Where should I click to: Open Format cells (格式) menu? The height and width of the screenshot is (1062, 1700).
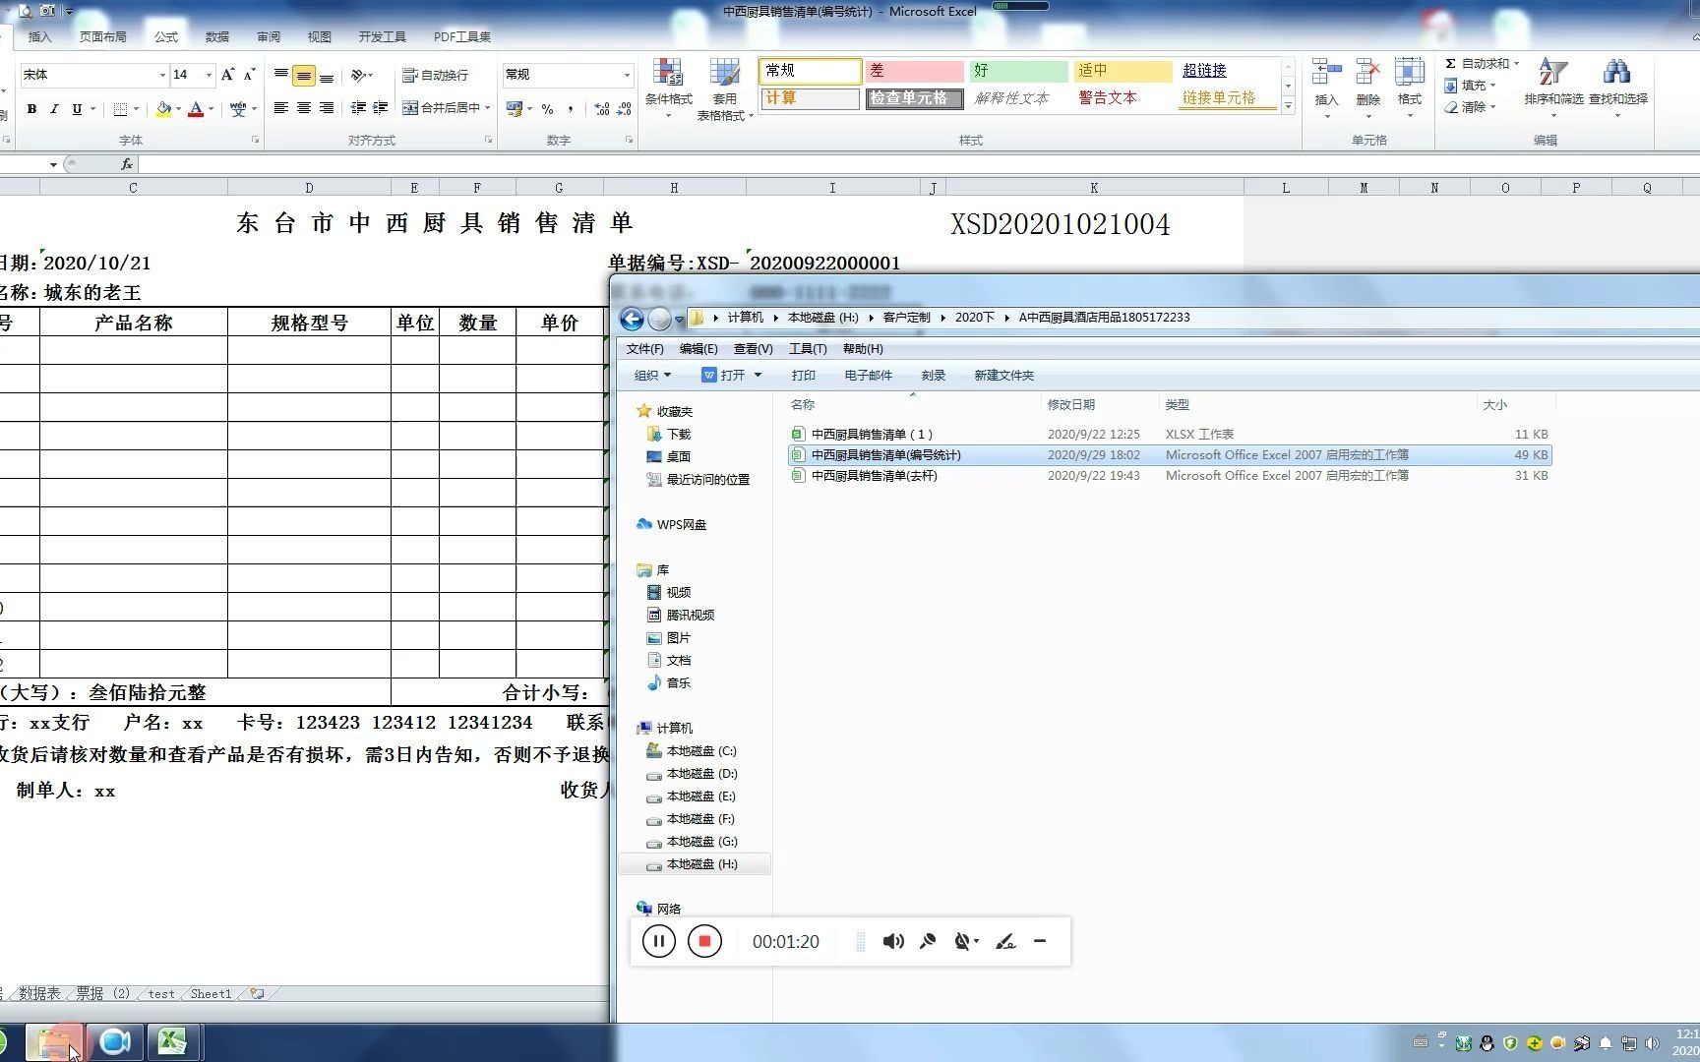(1409, 89)
